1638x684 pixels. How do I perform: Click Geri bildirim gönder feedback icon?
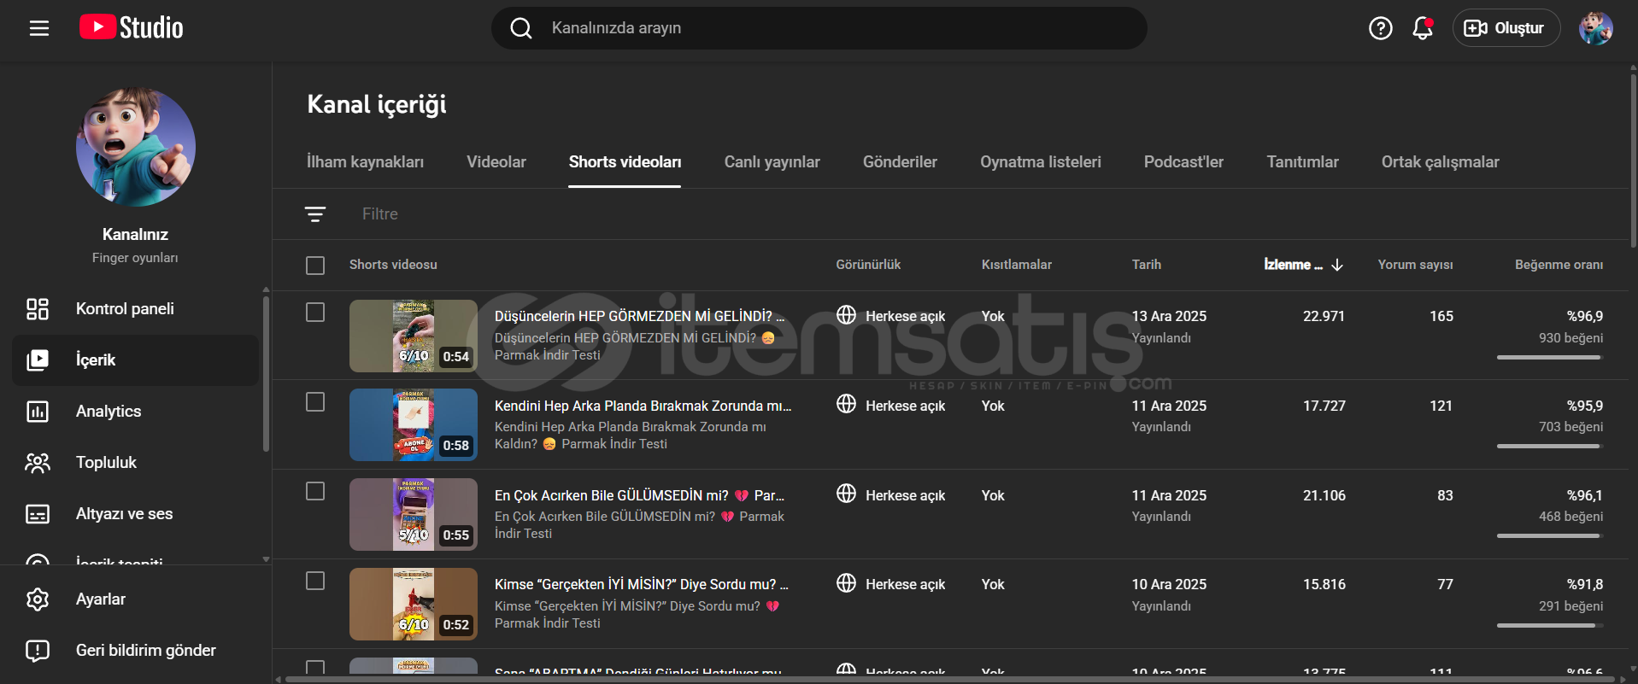(38, 651)
